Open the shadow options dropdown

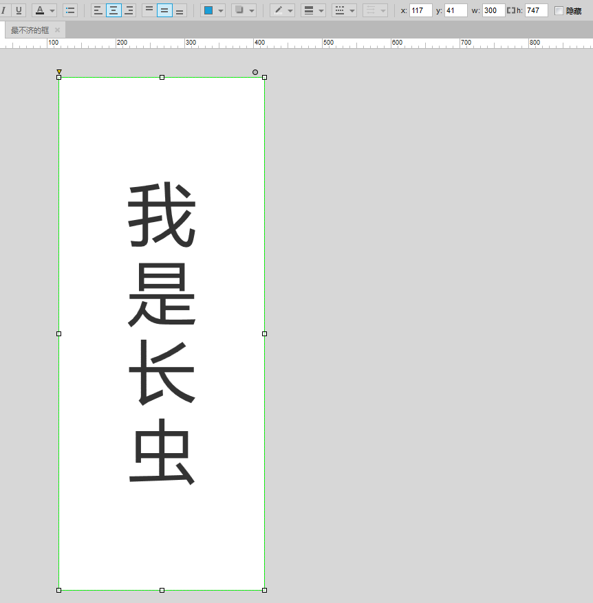(x=252, y=10)
